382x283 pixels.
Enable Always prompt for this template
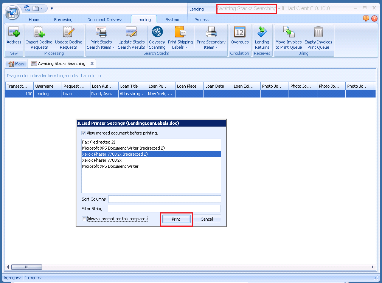click(84, 219)
